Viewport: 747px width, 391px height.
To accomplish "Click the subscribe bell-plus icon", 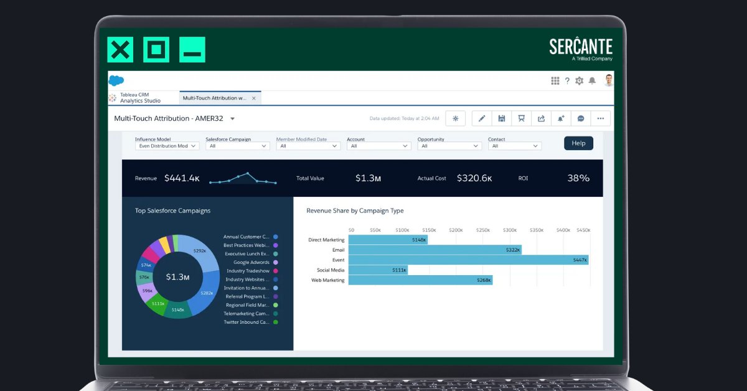I will [x=561, y=118].
